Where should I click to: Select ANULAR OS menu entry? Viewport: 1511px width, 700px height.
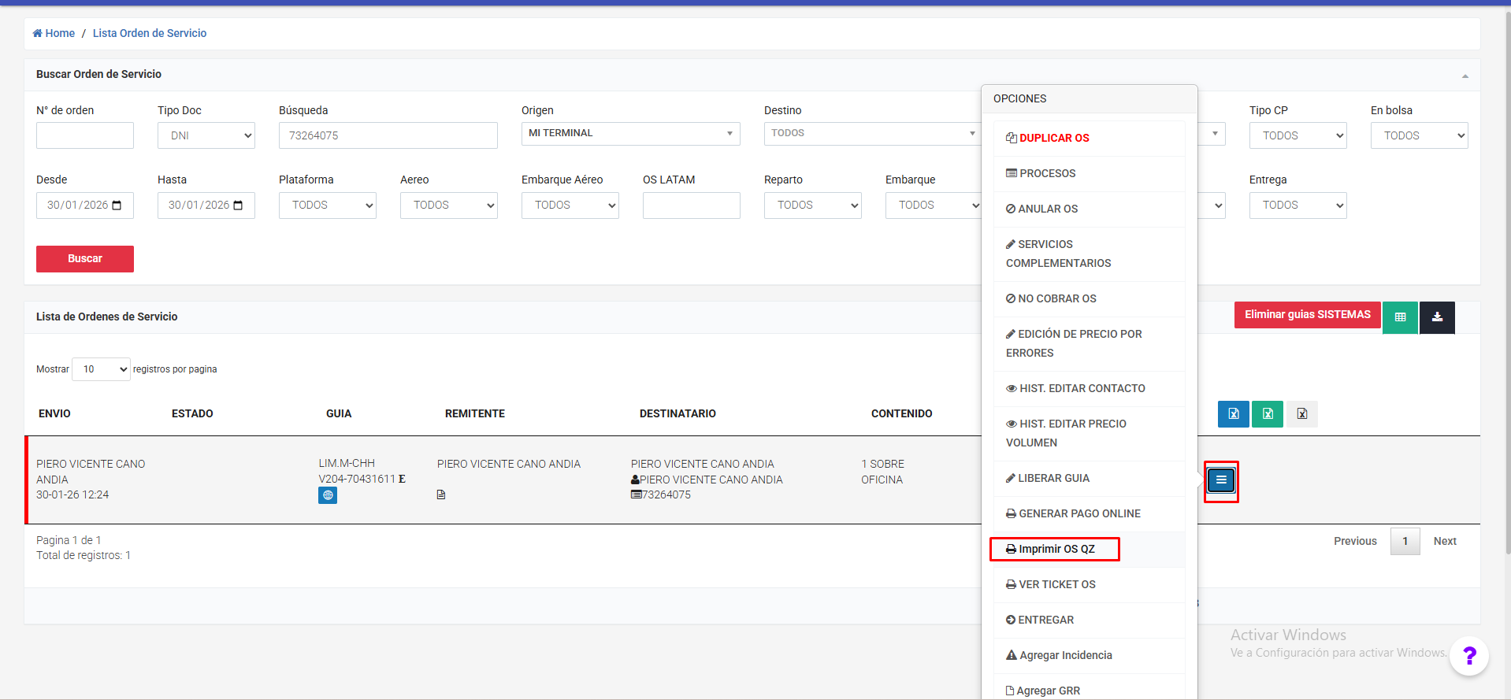[1047, 209]
